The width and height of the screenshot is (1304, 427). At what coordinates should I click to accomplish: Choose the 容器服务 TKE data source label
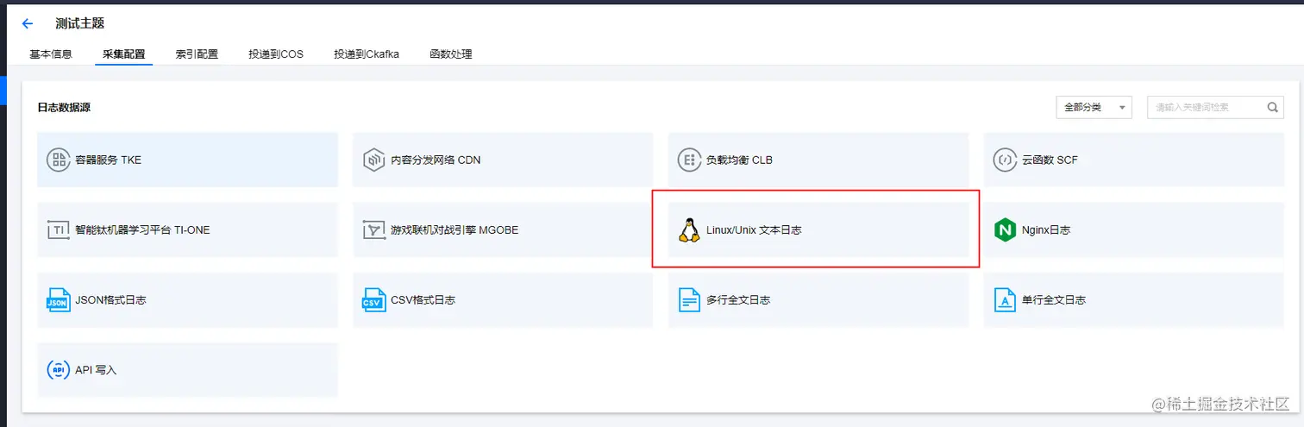pos(109,160)
